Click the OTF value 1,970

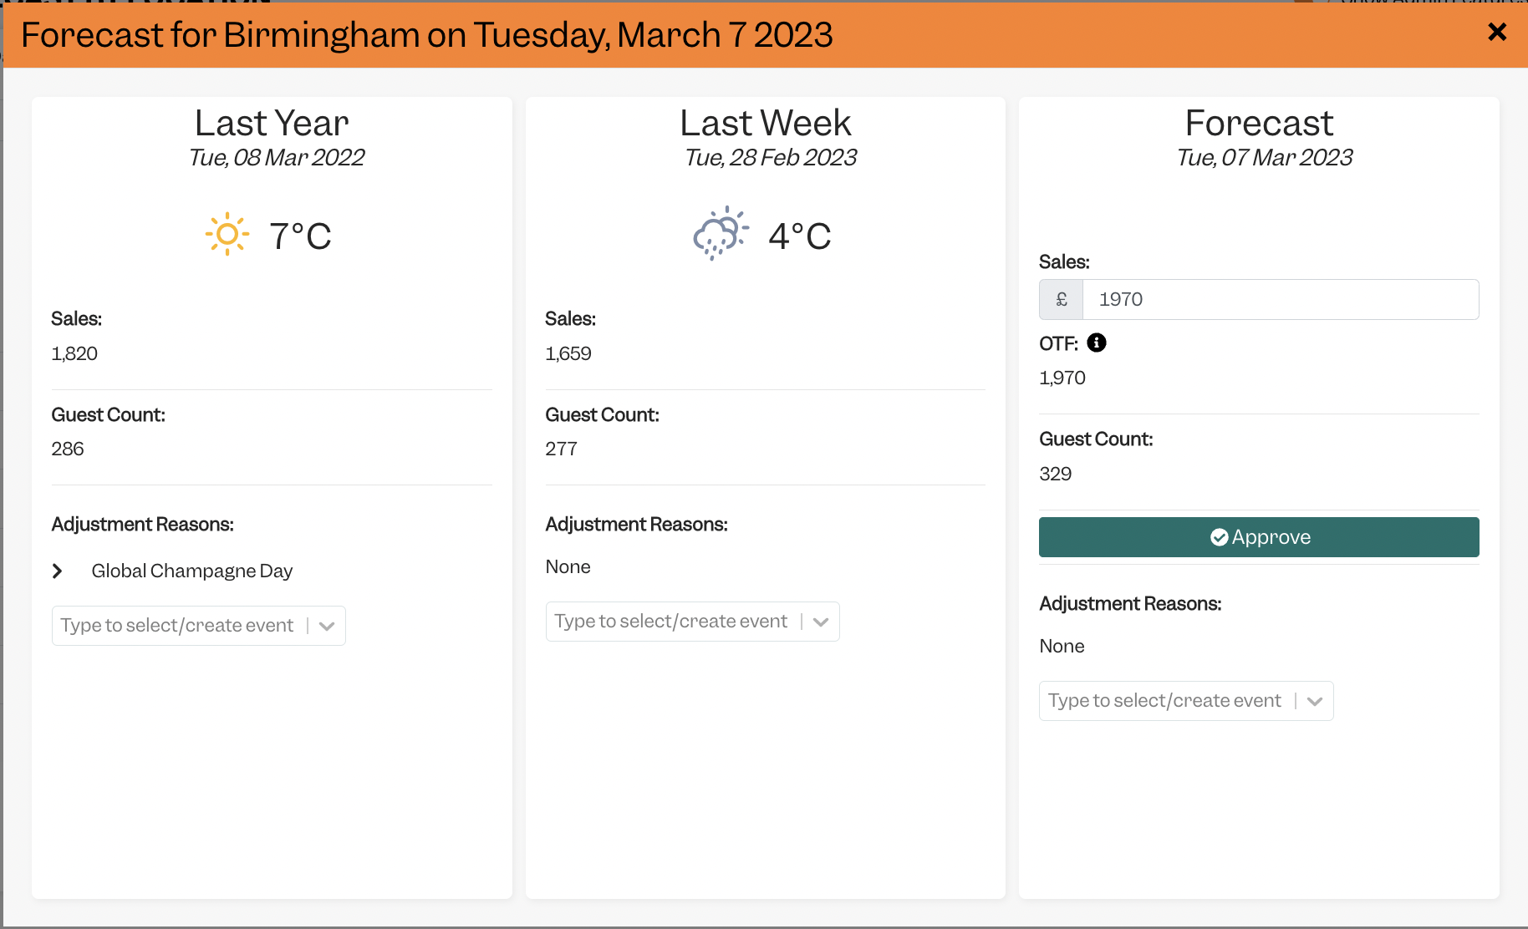point(1062,378)
